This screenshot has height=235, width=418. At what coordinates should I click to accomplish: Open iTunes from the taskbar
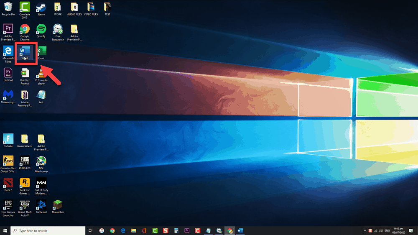pyautogui.click(x=102, y=230)
